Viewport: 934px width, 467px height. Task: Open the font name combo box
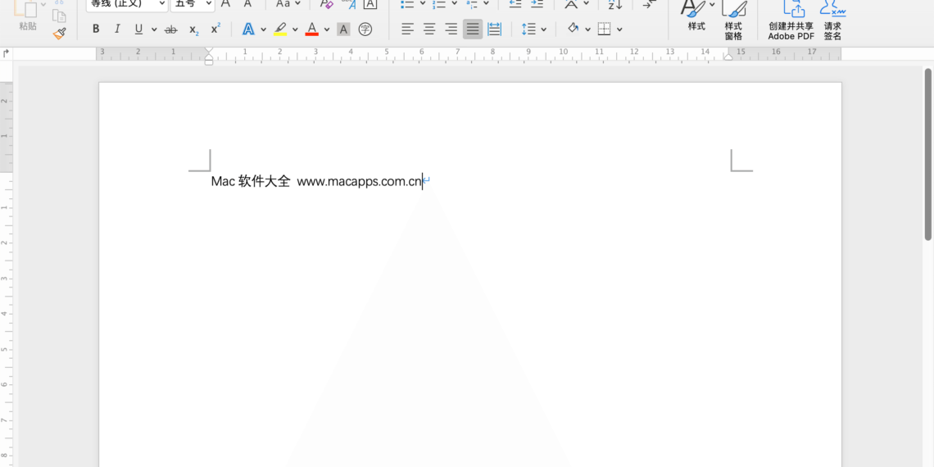coord(127,3)
